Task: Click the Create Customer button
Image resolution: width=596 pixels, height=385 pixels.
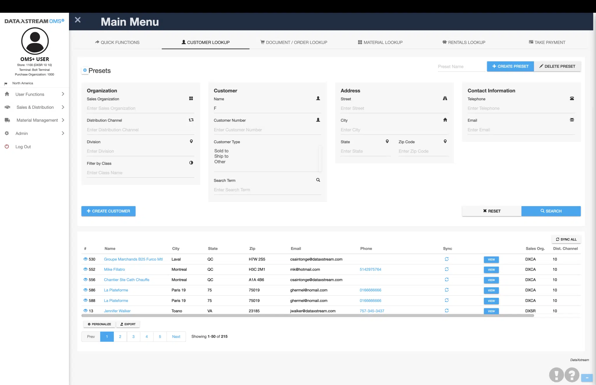Action: tap(109, 211)
